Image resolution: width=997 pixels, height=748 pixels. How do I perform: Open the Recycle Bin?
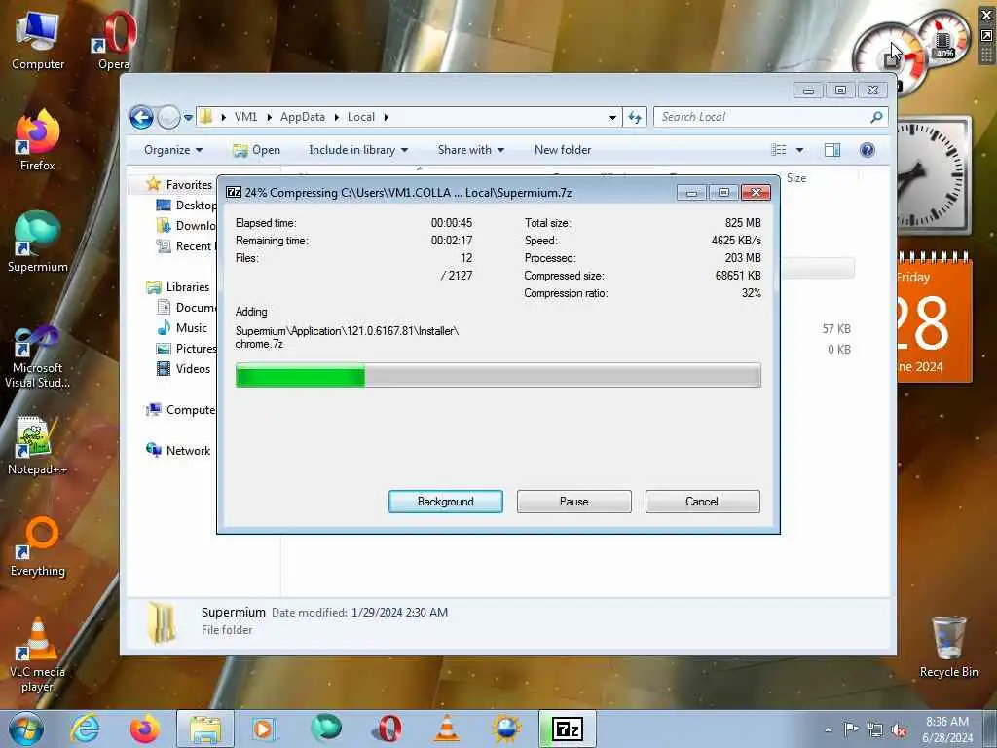(x=948, y=648)
